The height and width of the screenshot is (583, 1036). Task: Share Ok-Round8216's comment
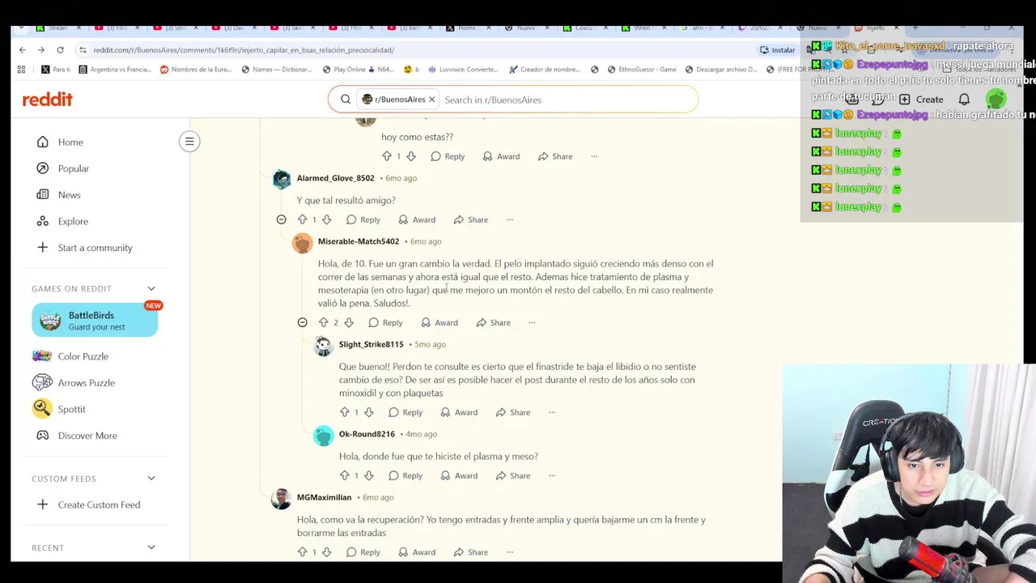tap(512, 475)
